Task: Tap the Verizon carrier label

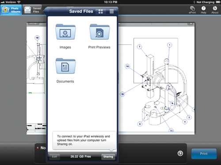Action: pyautogui.click(x=11, y=2)
